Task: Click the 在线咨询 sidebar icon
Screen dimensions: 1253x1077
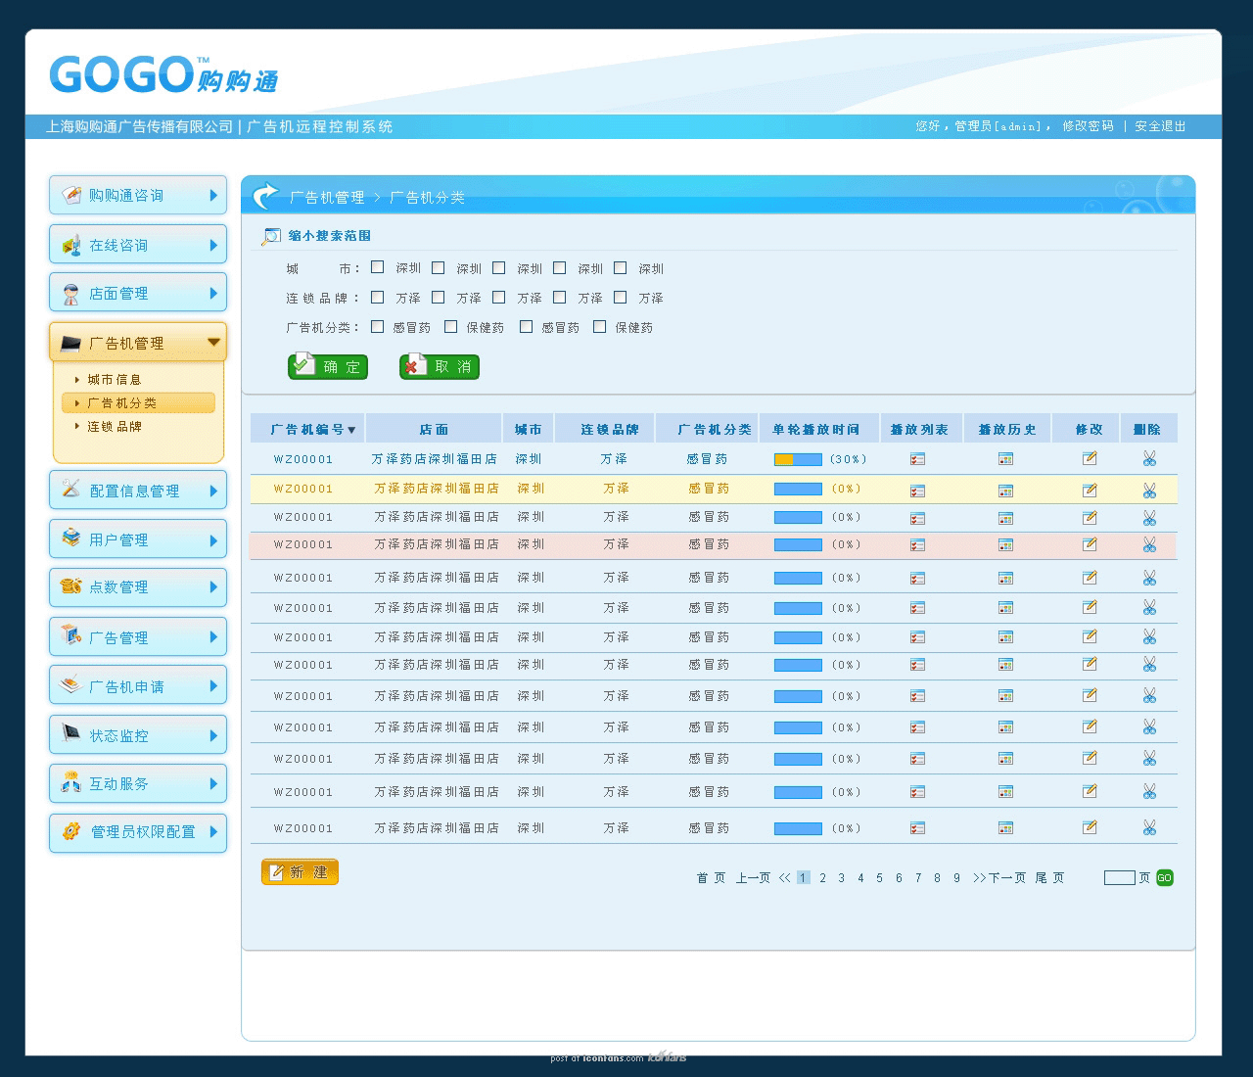Action: tap(71, 245)
